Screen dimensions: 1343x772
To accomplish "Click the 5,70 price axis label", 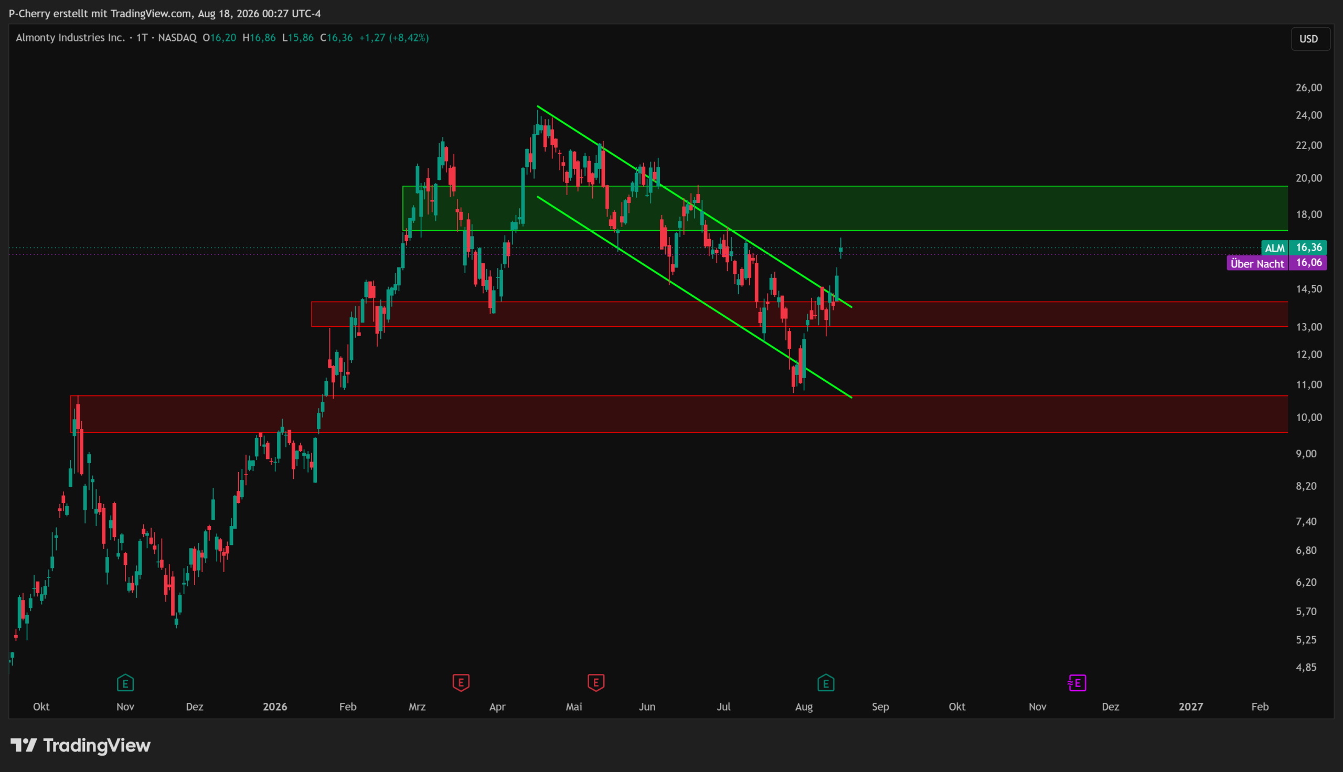I will tap(1306, 612).
